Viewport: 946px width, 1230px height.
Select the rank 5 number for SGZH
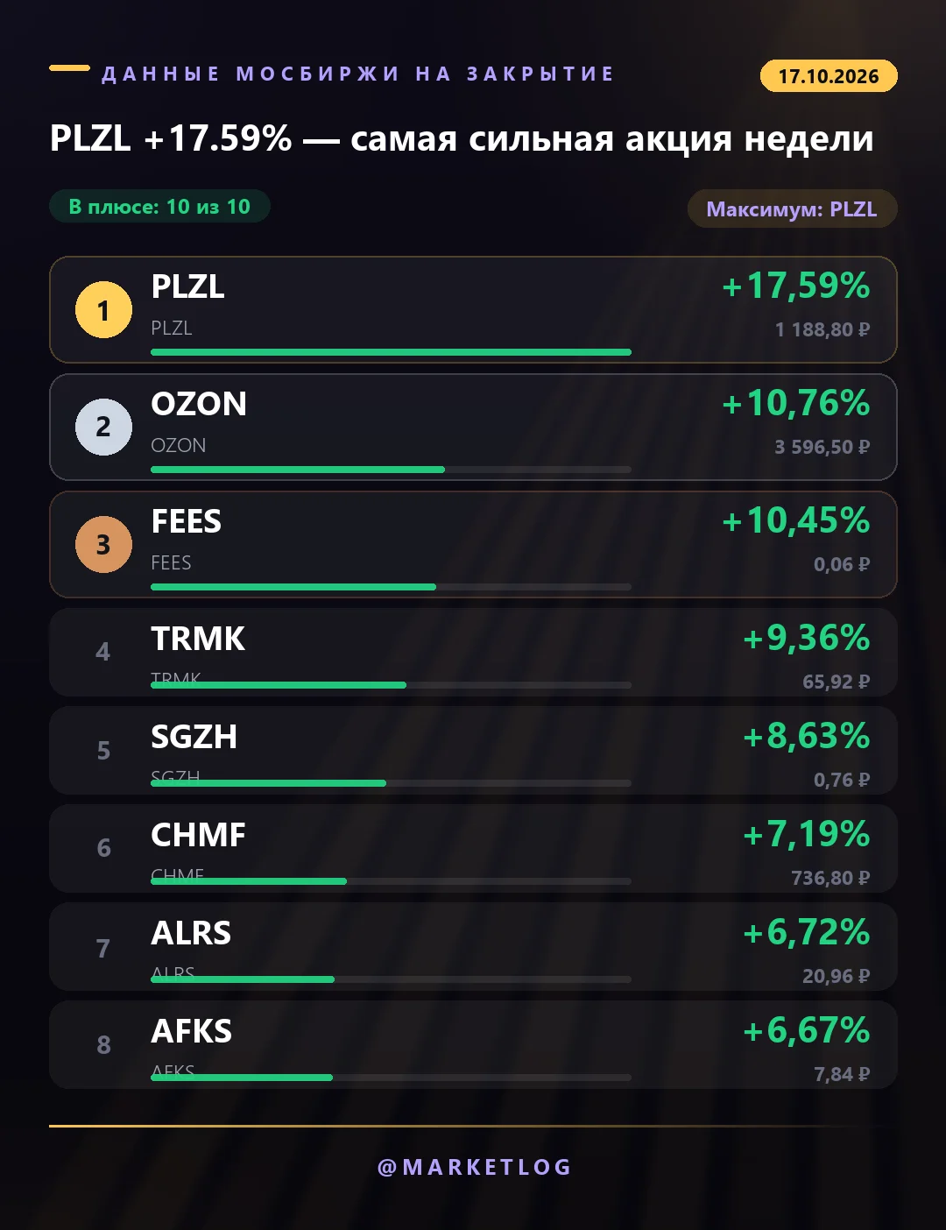coord(103,750)
